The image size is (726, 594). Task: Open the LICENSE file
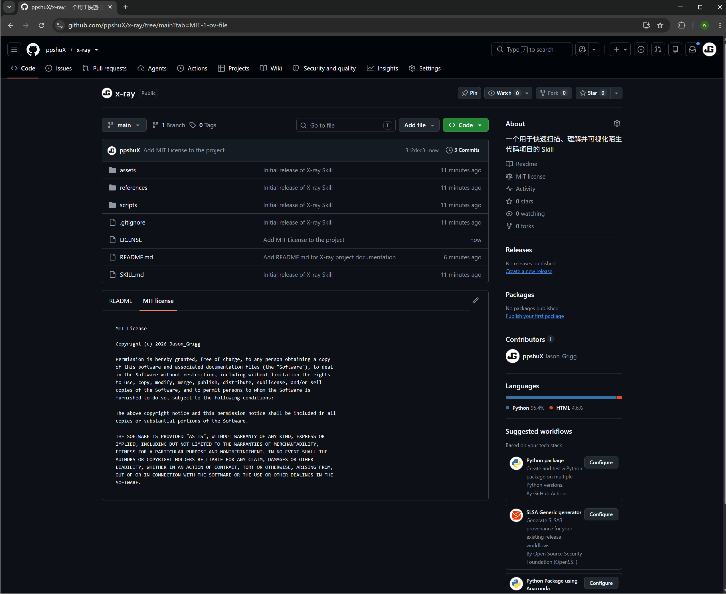[x=131, y=240]
